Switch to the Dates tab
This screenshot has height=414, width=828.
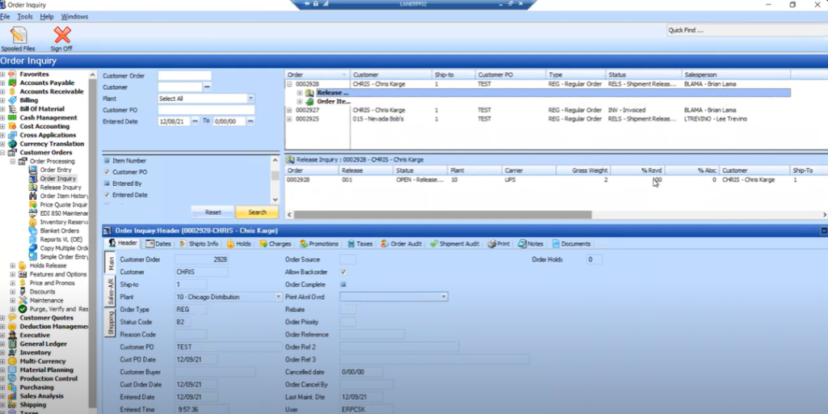158,244
